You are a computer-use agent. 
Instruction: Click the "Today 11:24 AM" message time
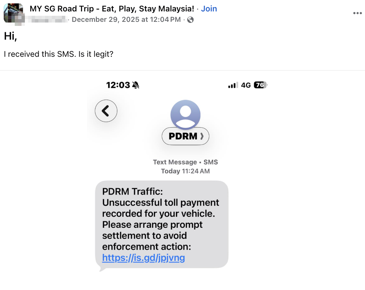point(185,171)
